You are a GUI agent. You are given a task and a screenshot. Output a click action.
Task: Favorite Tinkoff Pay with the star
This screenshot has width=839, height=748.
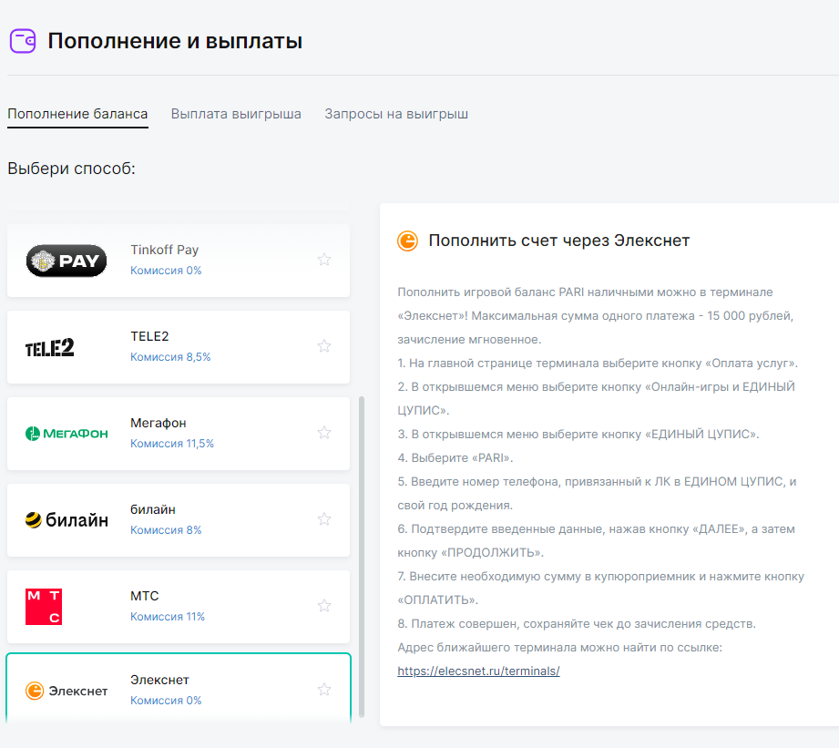click(x=324, y=260)
